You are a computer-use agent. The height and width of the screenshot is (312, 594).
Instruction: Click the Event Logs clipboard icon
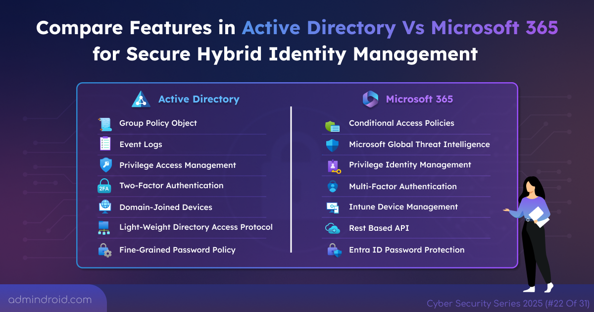pyautogui.click(x=104, y=144)
